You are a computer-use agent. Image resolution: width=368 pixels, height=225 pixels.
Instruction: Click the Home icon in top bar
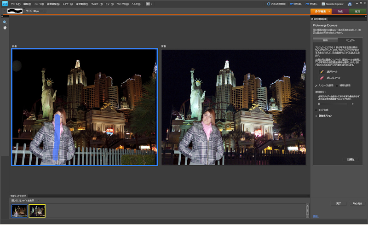click(350, 4)
